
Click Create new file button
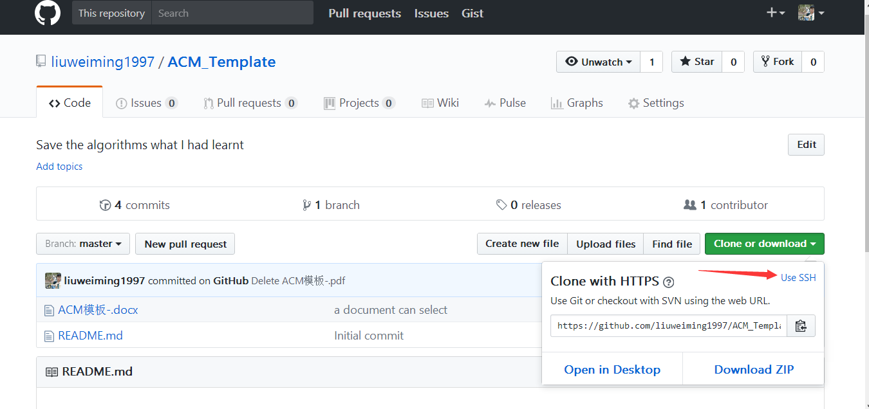coord(522,244)
